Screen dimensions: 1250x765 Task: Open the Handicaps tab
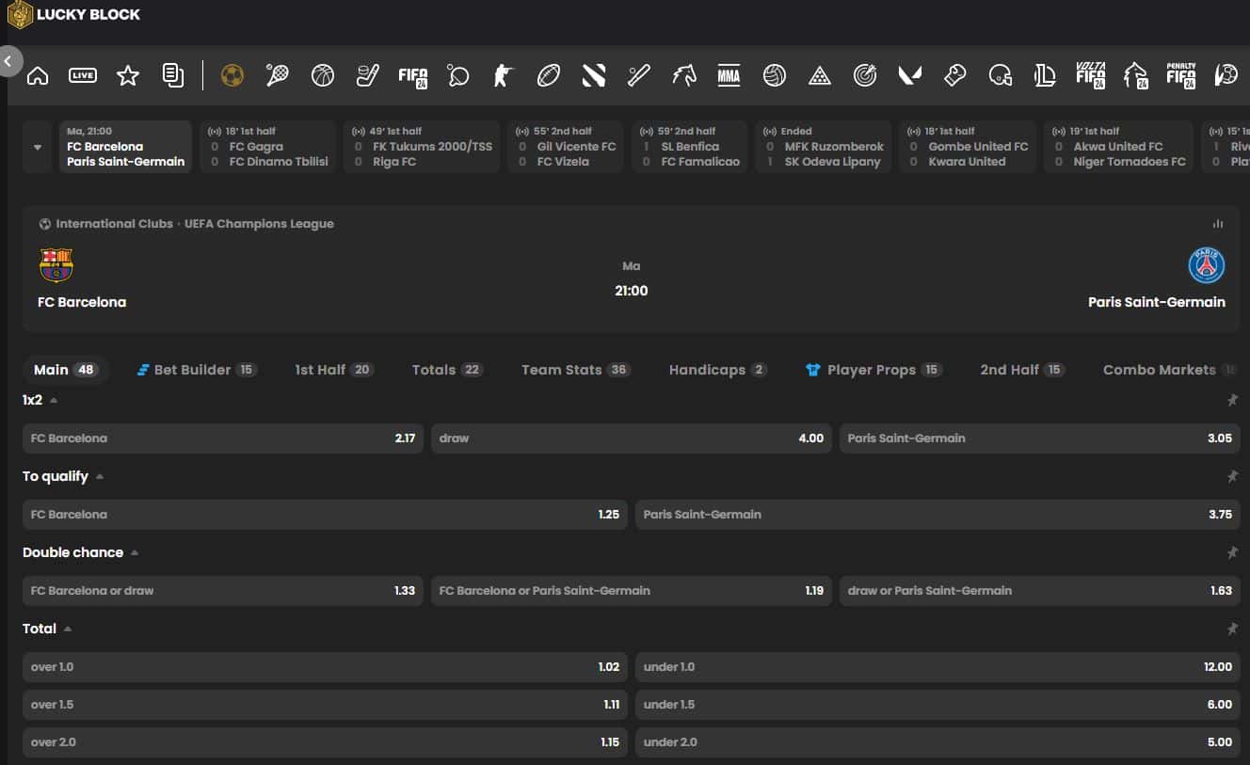pos(718,370)
